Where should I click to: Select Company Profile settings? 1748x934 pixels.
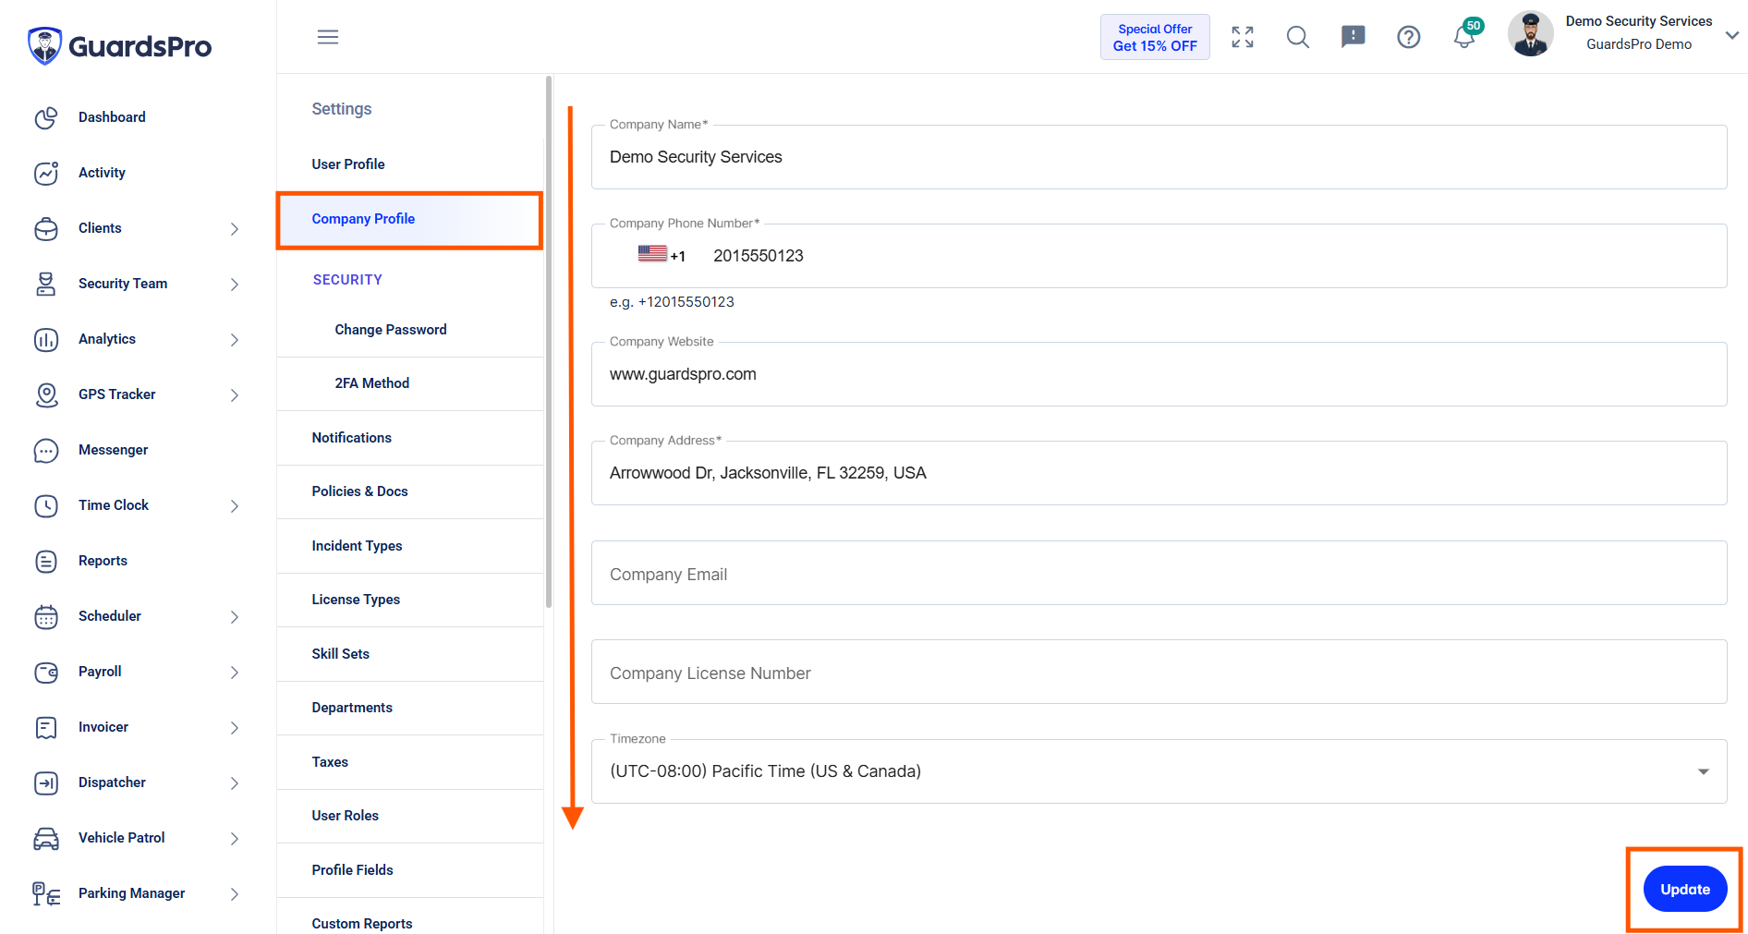click(410, 220)
